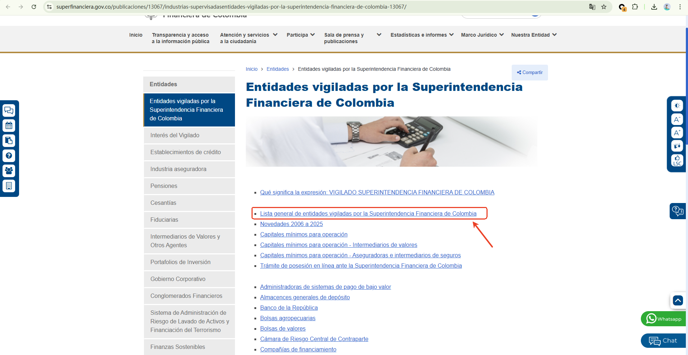Open the highlighted Entidades vigiladas side menu item
The image size is (688, 355).
[x=189, y=110]
